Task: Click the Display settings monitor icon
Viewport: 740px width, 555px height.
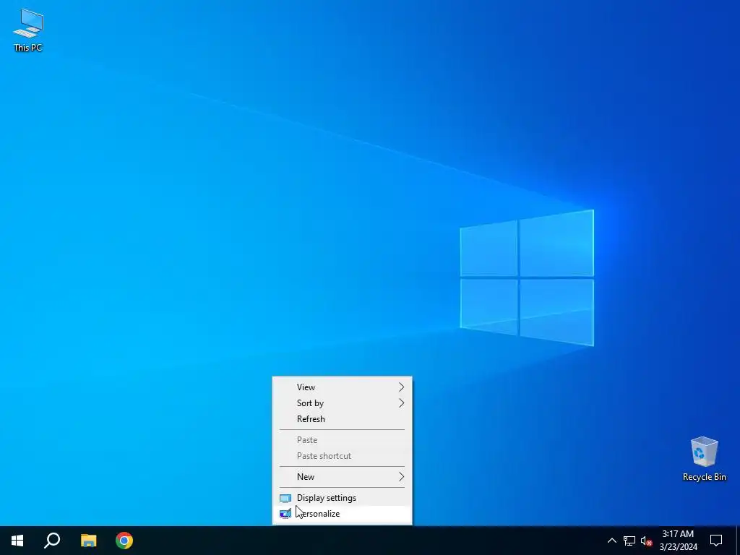Action: pos(285,498)
